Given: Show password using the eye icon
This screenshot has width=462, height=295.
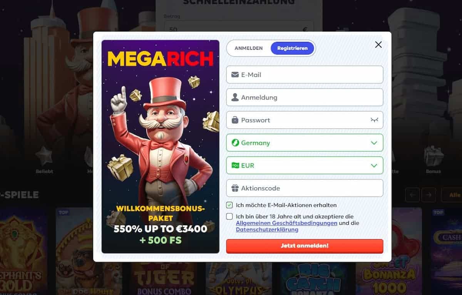Looking at the screenshot, I should coord(374,120).
